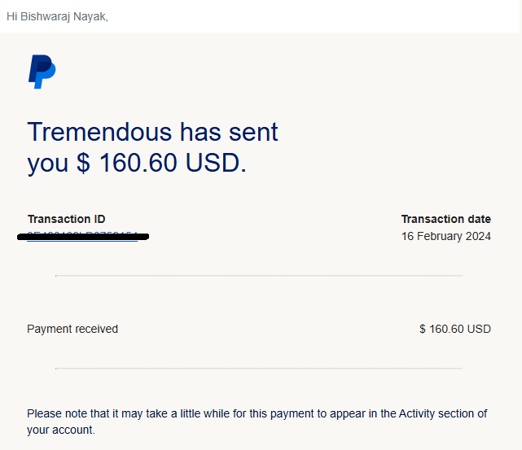
Task: Click the words has sent in headline
Action: (229, 132)
